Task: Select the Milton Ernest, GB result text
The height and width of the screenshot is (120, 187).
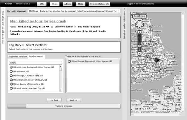Action: pos(21,71)
